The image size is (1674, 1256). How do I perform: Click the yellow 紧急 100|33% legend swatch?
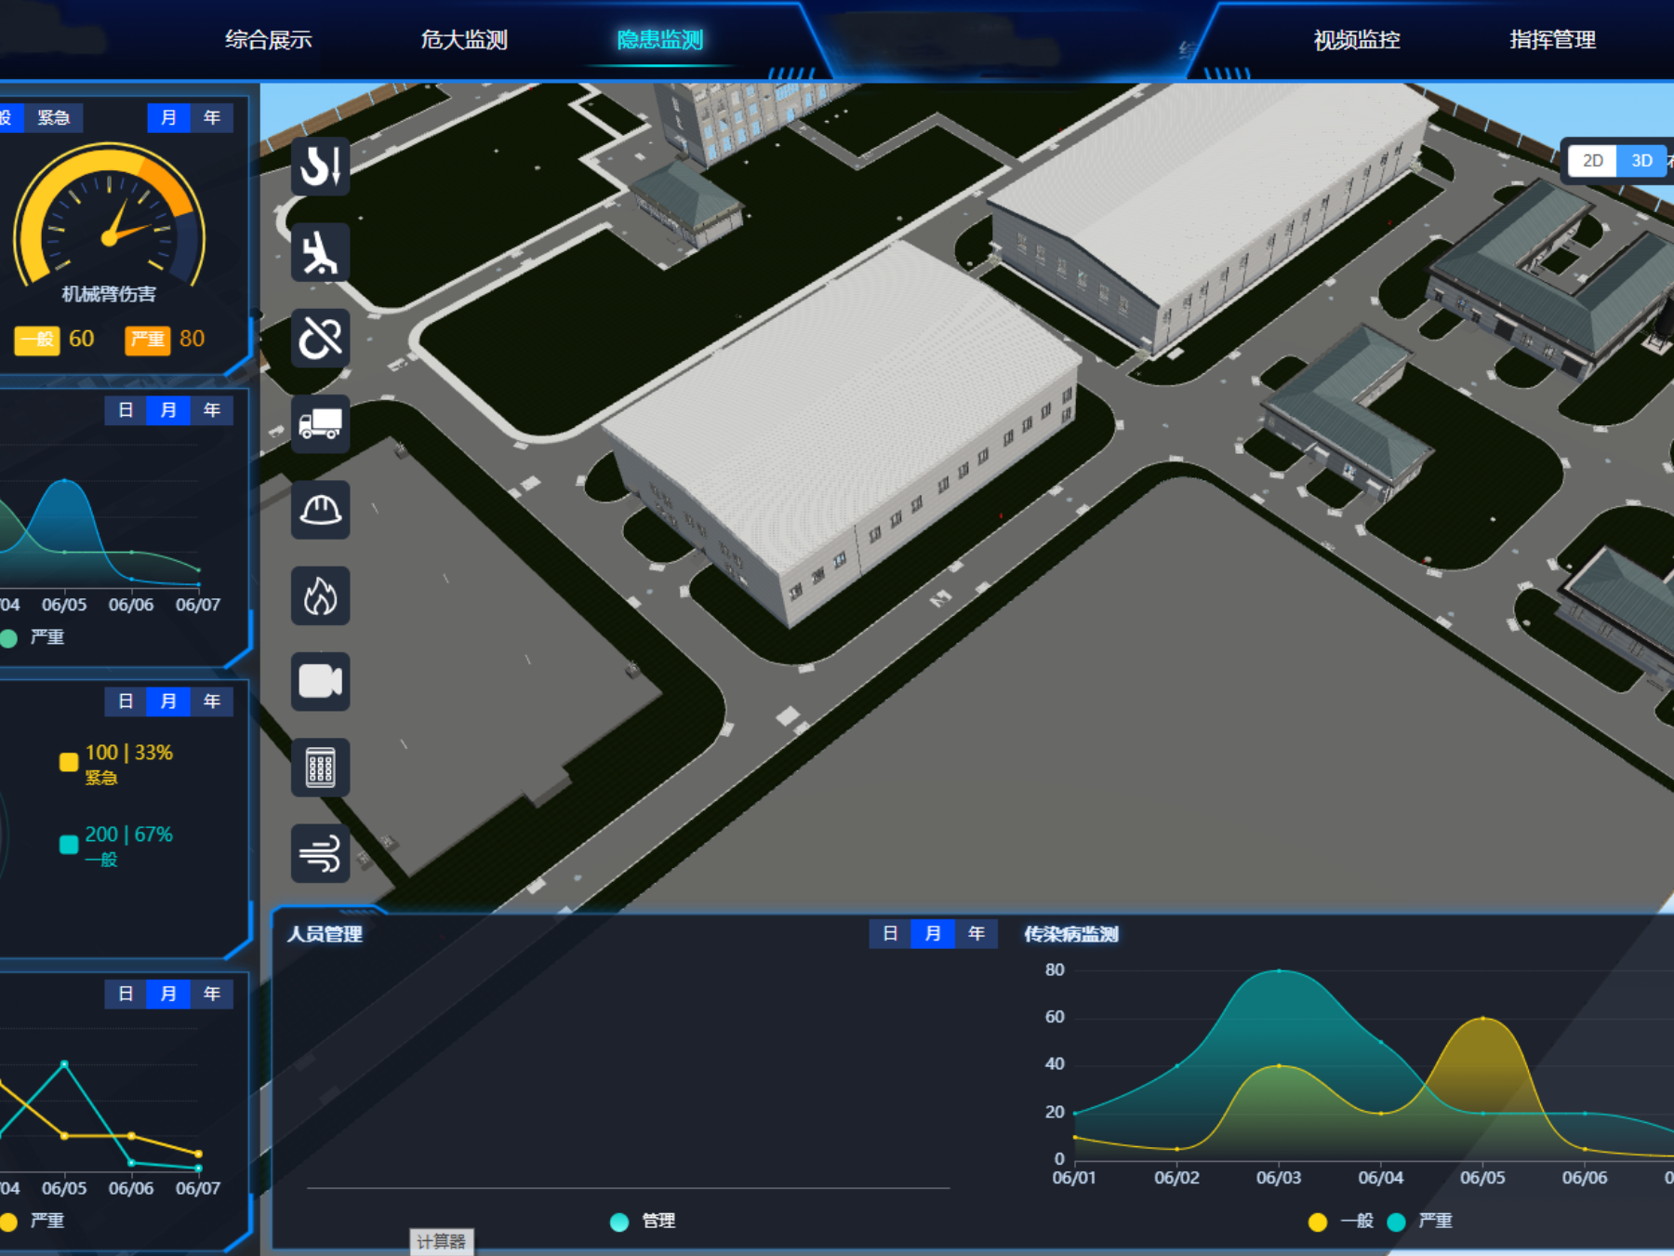pyautogui.click(x=69, y=762)
